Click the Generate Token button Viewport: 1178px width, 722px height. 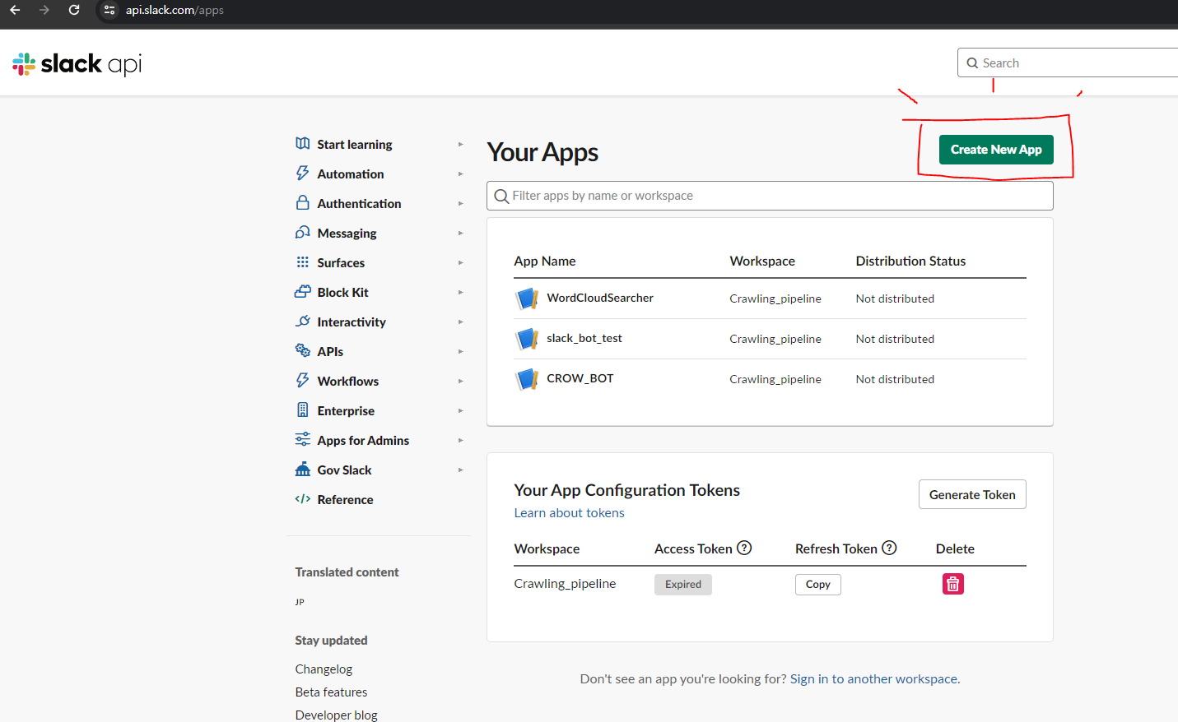(971, 494)
